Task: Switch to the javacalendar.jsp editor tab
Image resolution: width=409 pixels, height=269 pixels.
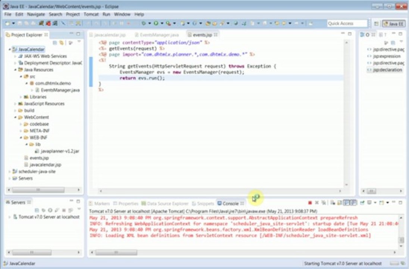Action: point(107,35)
